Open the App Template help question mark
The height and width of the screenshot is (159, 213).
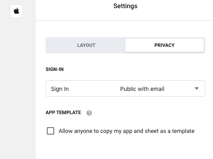click(89, 113)
